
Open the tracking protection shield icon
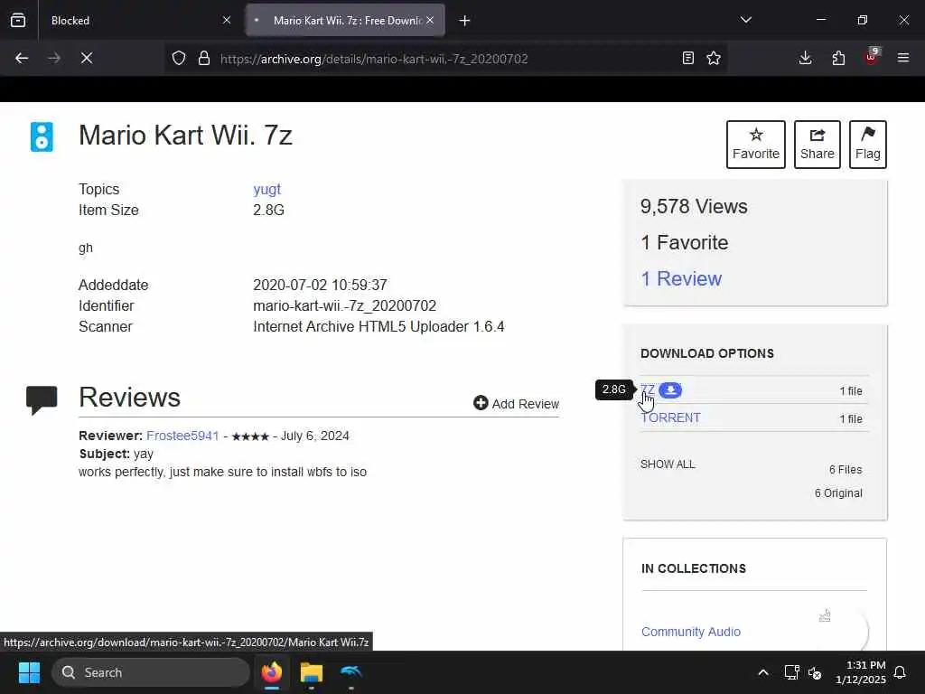179,59
